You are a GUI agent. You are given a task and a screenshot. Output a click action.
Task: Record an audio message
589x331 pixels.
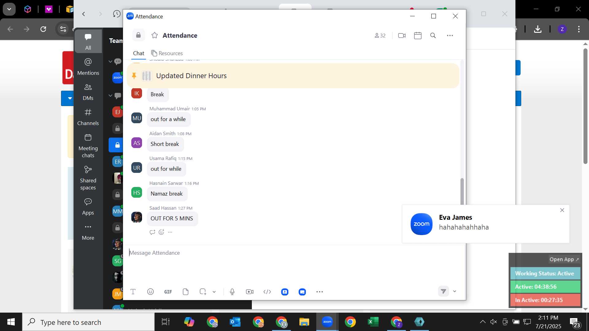(x=232, y=292)
